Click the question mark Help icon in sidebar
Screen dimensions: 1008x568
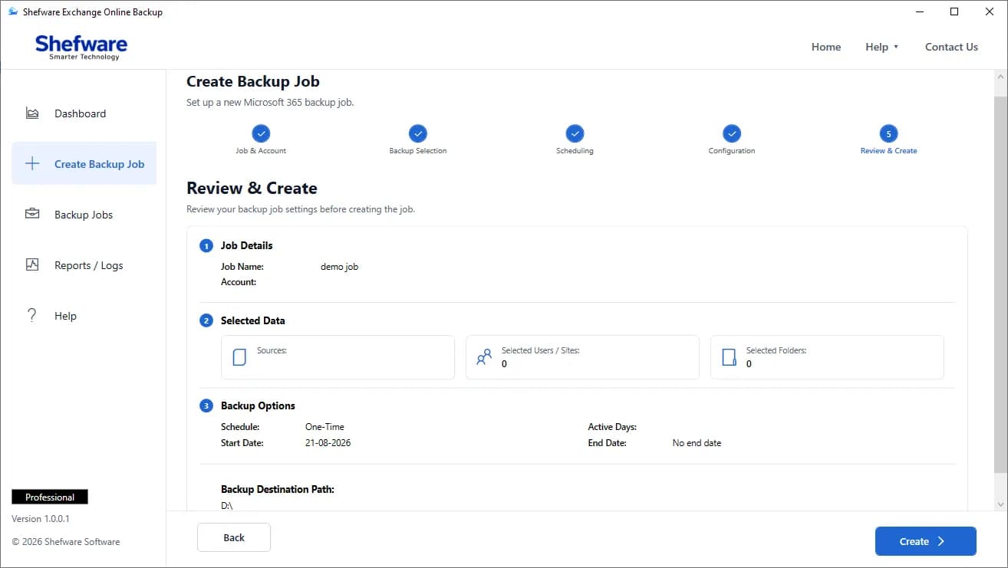32,315
